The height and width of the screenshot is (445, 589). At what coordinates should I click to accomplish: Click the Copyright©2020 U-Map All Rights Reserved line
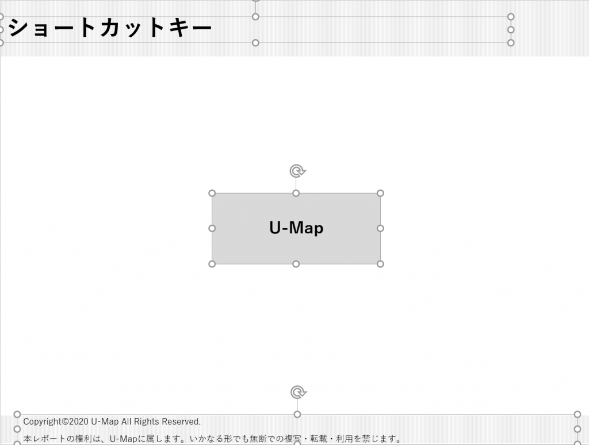pyautogui.click(x=112, y=422)
